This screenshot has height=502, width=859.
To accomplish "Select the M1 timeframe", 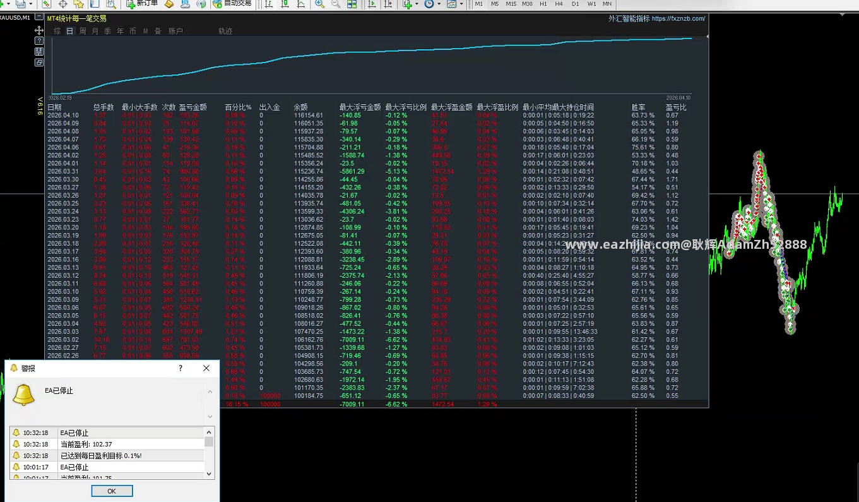I will click(479, 4).
